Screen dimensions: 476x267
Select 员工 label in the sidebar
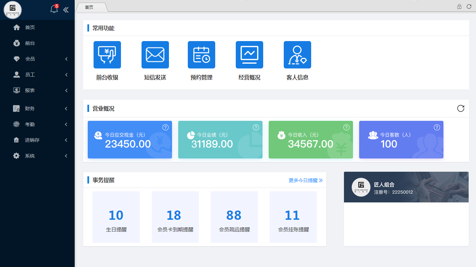tap(30, 75)
